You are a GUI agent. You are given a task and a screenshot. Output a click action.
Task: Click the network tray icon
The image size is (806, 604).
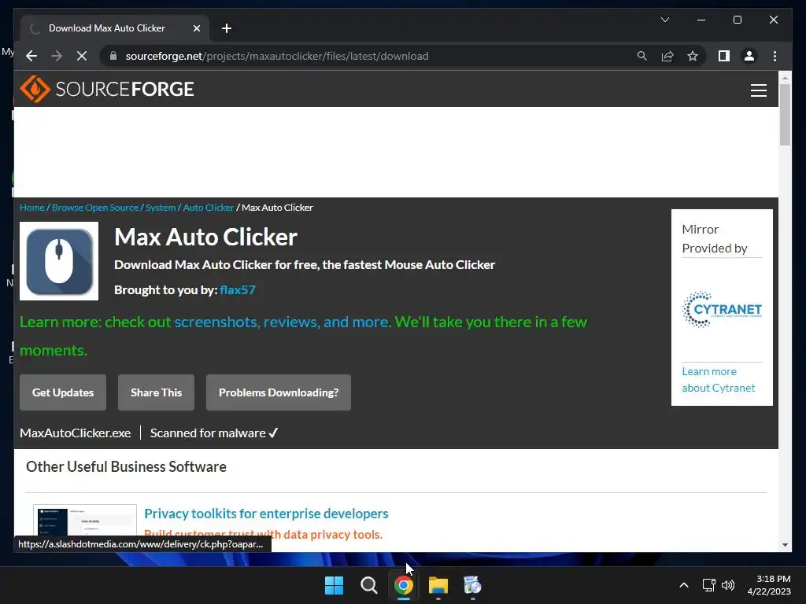click(x=709, y=585)
